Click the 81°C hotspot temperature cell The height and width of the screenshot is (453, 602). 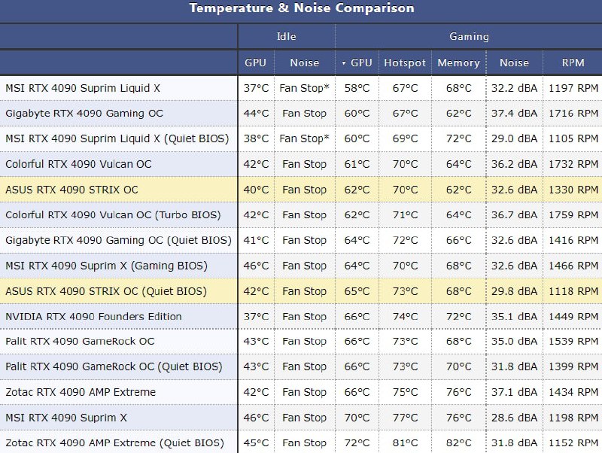tap(405, 443)
